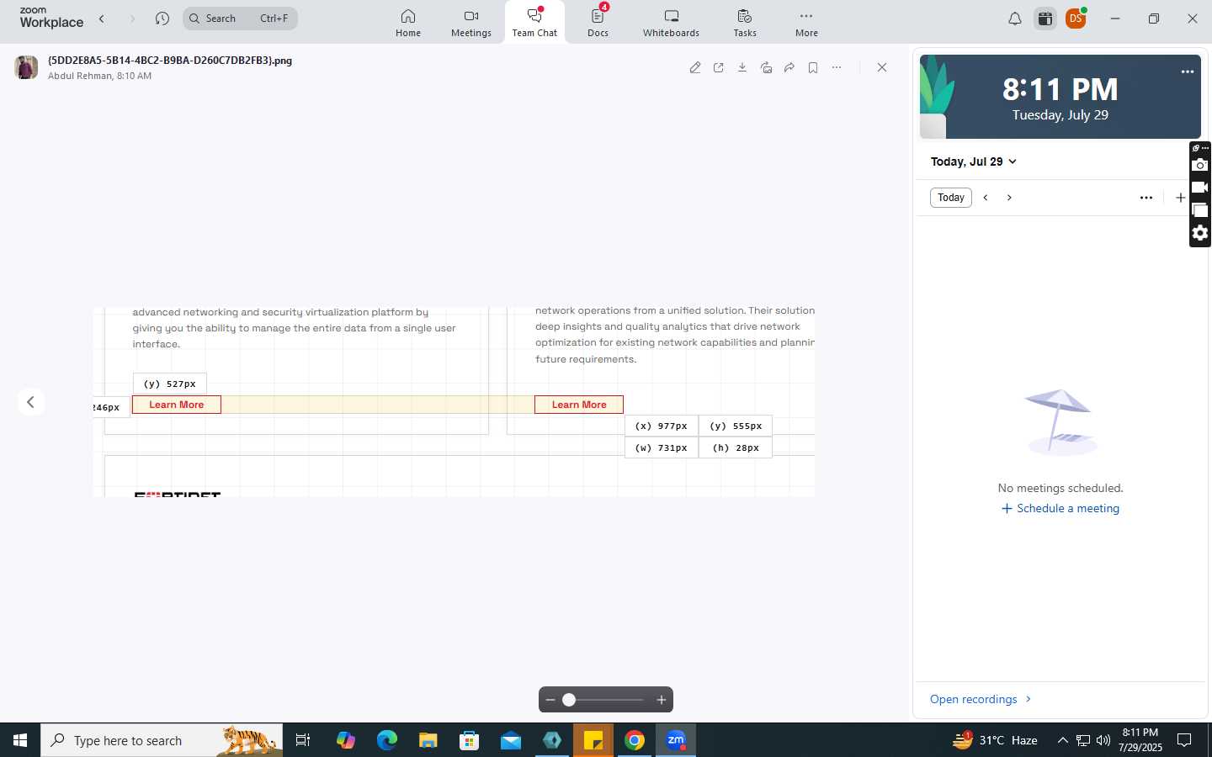Open the viewer's more options ellipsis
This screenshot has height=757, width=1212.
[x=837, y=67]
